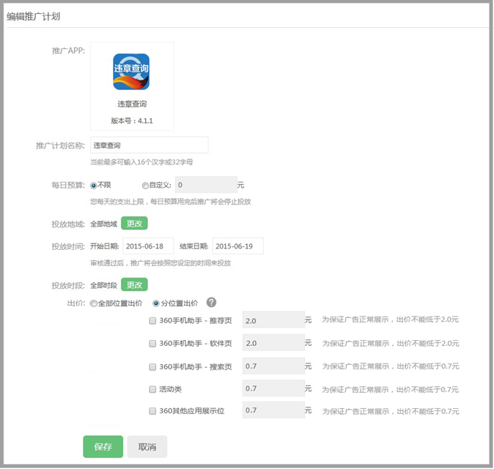Viewport: 494px width, 469px height.
Task: Click the 违章查询 app name under icon
Action: 132,104
